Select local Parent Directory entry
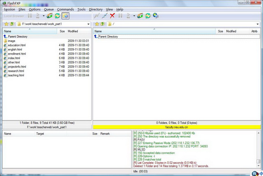The width and height of the screenshot is (263, 176). coord(47,37)
